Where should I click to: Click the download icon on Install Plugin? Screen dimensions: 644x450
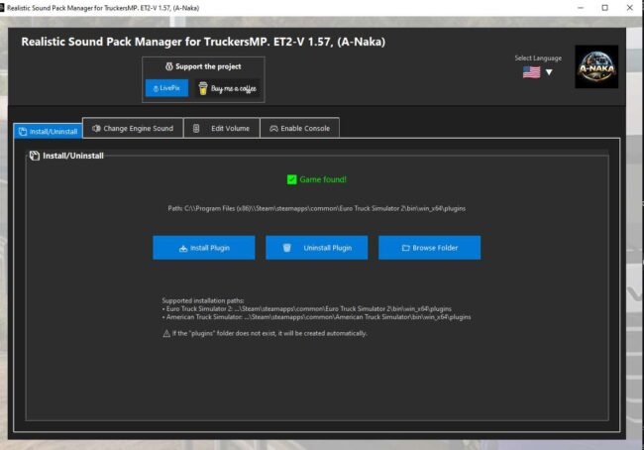tap(183, 248)
